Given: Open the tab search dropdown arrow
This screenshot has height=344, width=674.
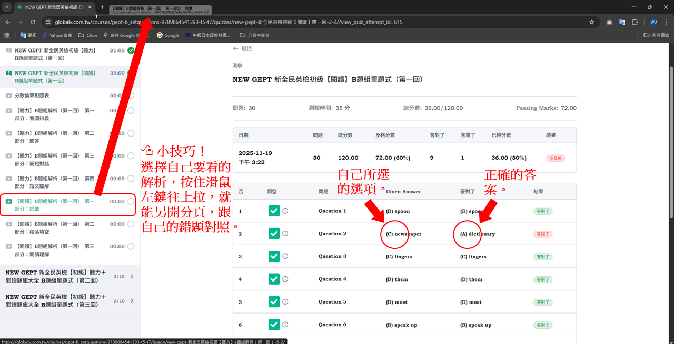Looking at the screenshot, I should 7,7.
